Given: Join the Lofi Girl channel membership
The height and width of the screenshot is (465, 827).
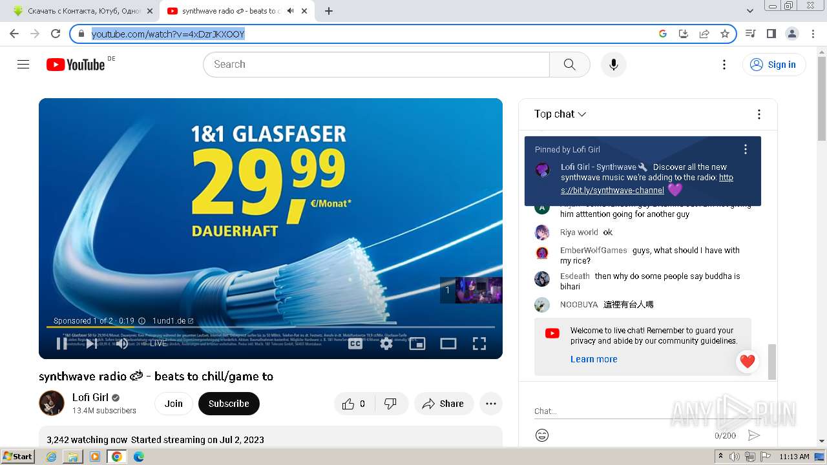Looking at the screenshot, I should pyautogui.click(x=173, y=404).
